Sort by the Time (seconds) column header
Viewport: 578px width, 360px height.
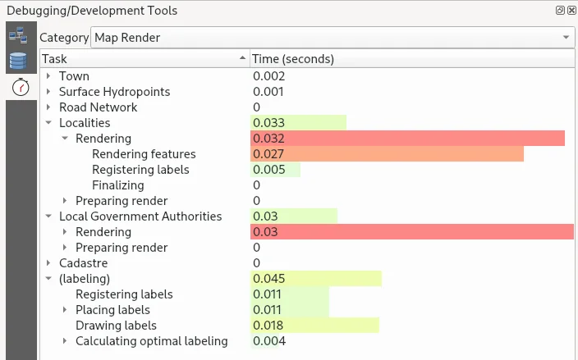tap(293, 59)
